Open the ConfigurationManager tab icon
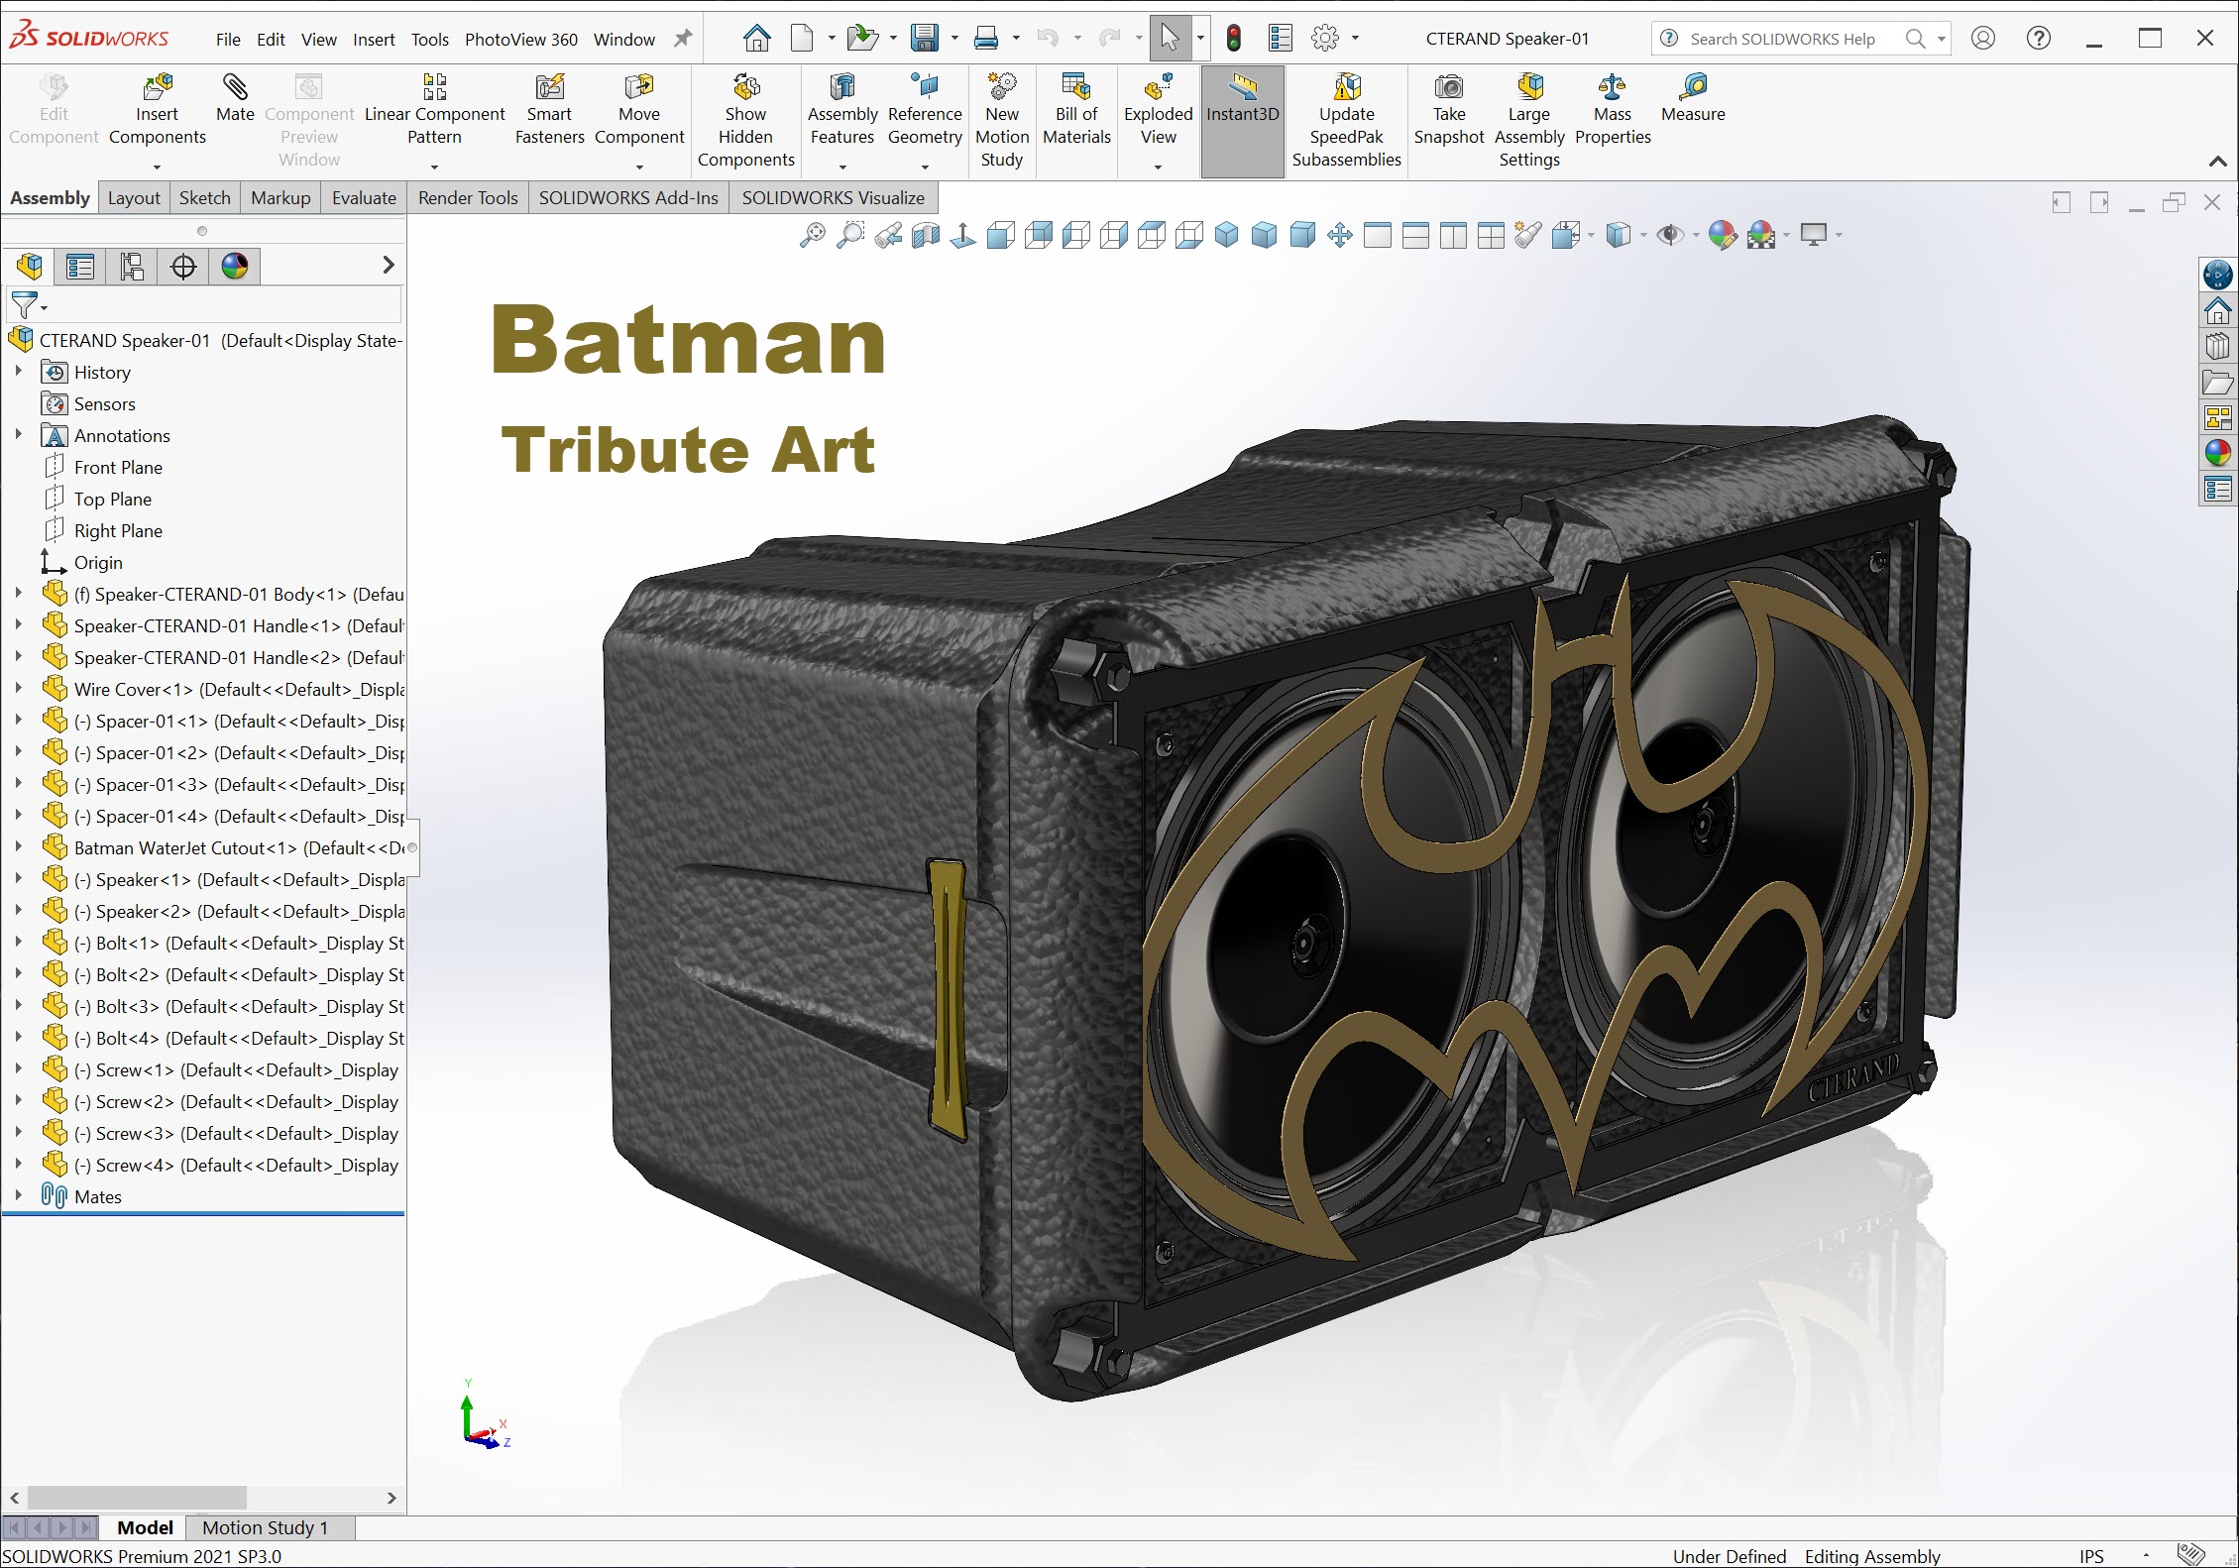The image size is (2239, 1568). [132, 266]
